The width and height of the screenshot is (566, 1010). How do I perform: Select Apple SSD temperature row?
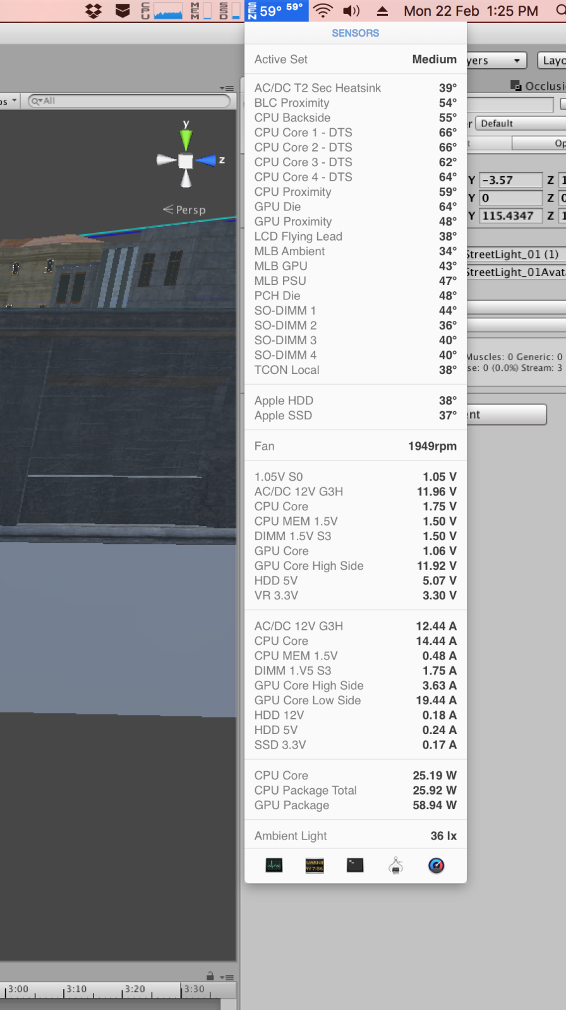click(x=356, y=416)
